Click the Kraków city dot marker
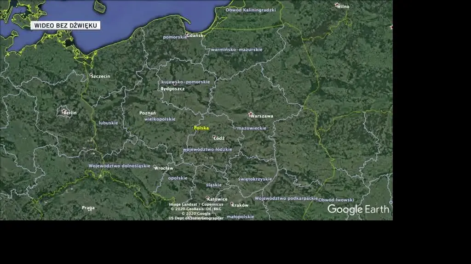This screenshot has width=471, height=264. [232, 204]
